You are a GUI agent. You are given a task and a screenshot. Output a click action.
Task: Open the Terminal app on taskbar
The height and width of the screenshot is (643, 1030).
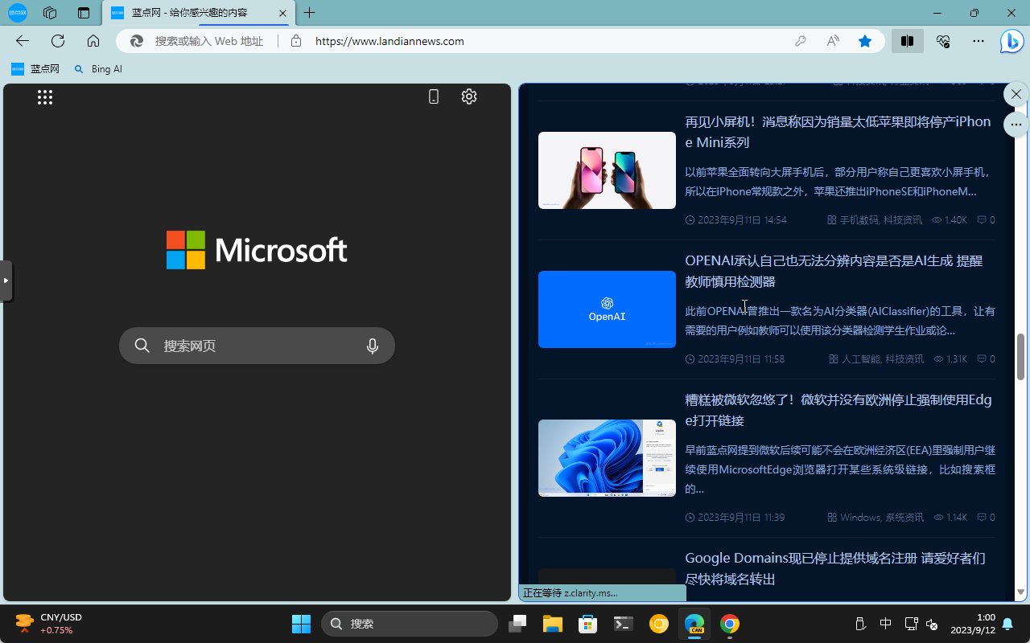click(x=624, y=624)
